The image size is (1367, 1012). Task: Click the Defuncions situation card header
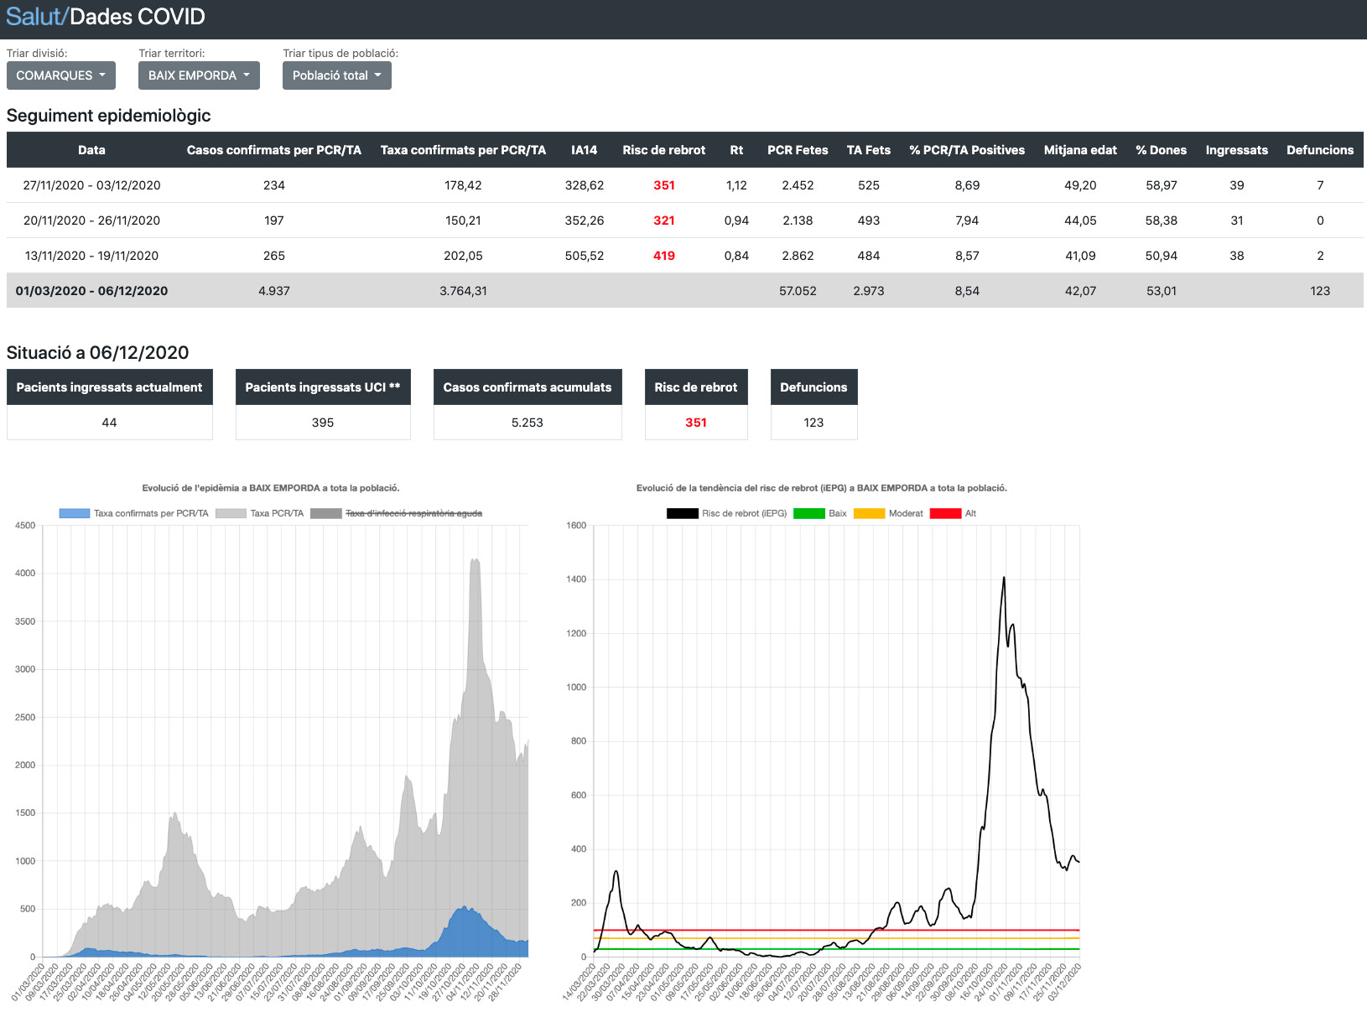coord(813,387)
